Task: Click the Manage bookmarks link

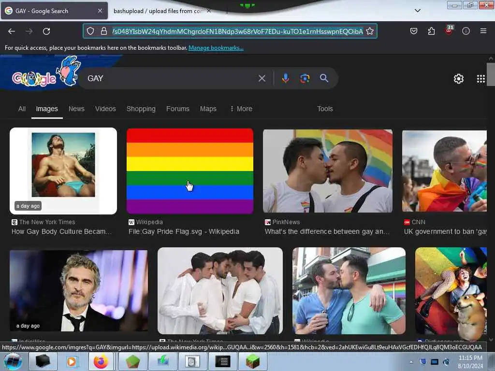Action: click(x=216, y=48)
